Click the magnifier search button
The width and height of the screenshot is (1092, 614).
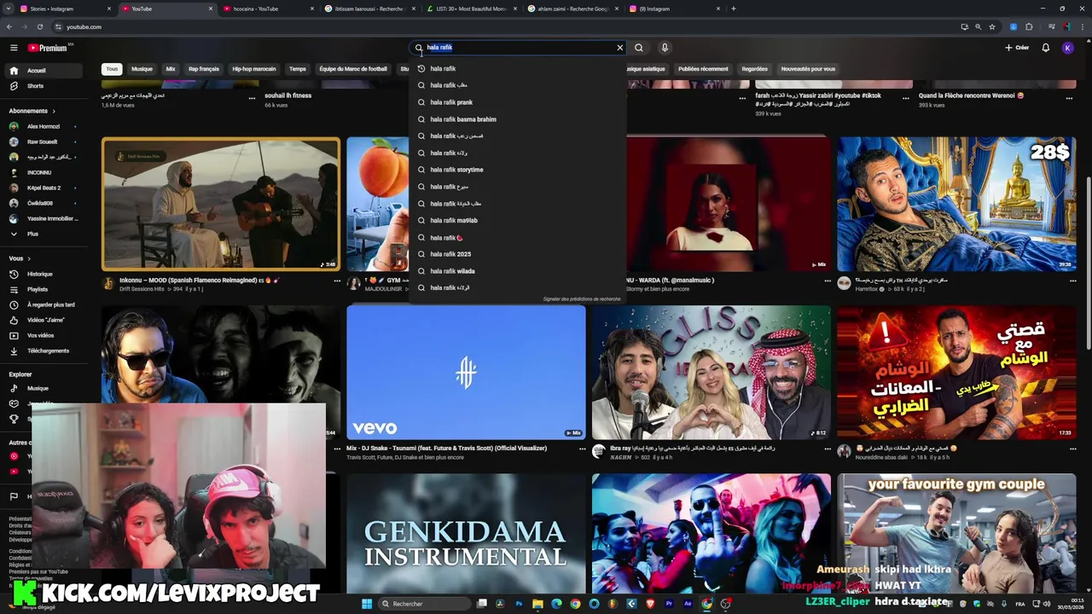point(639,48)
